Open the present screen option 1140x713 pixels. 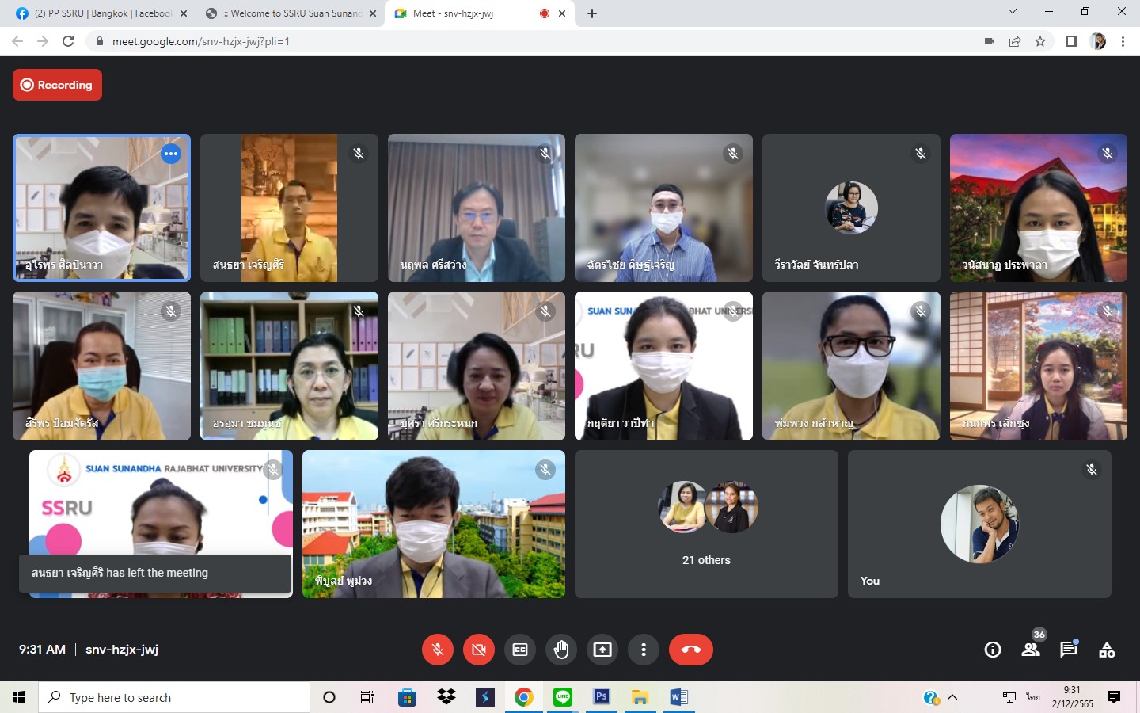click(x=602, y=650)
